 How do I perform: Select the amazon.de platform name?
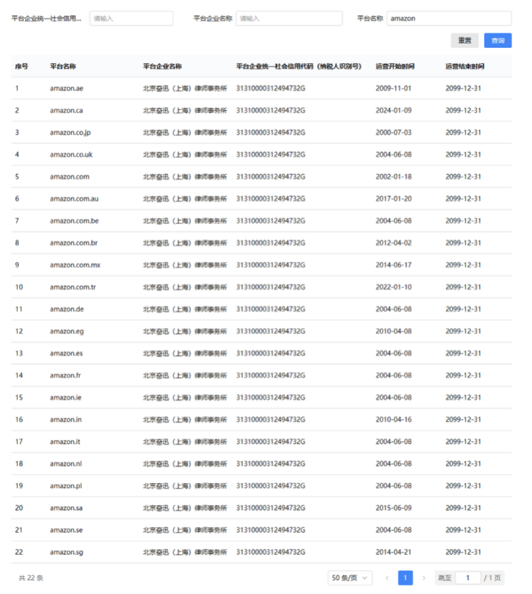click(67, 309)
